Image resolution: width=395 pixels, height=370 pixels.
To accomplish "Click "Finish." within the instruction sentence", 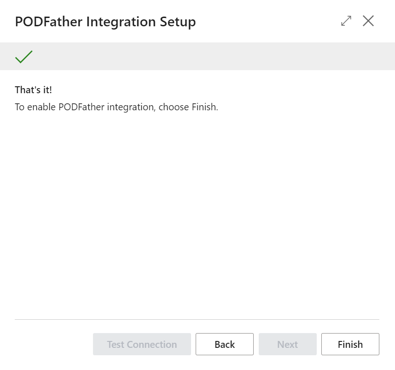I will [x=205, y=107].
